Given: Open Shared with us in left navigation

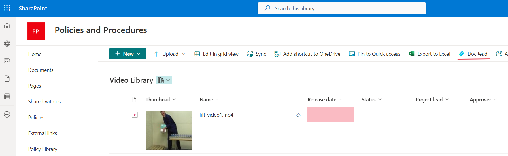Looking at the screenshot, I should (44, 102).
